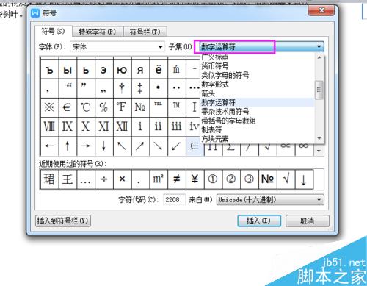Click the 字符代码 field showing 2208
The height and width of the screenshot is (286, 367).
click(x=174, y=200)
